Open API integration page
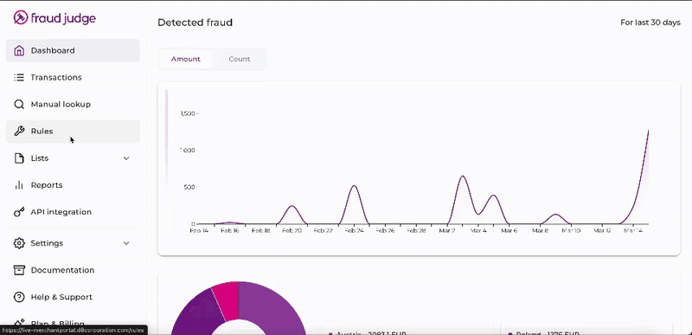692x335 pixels. tap(73, 212)
